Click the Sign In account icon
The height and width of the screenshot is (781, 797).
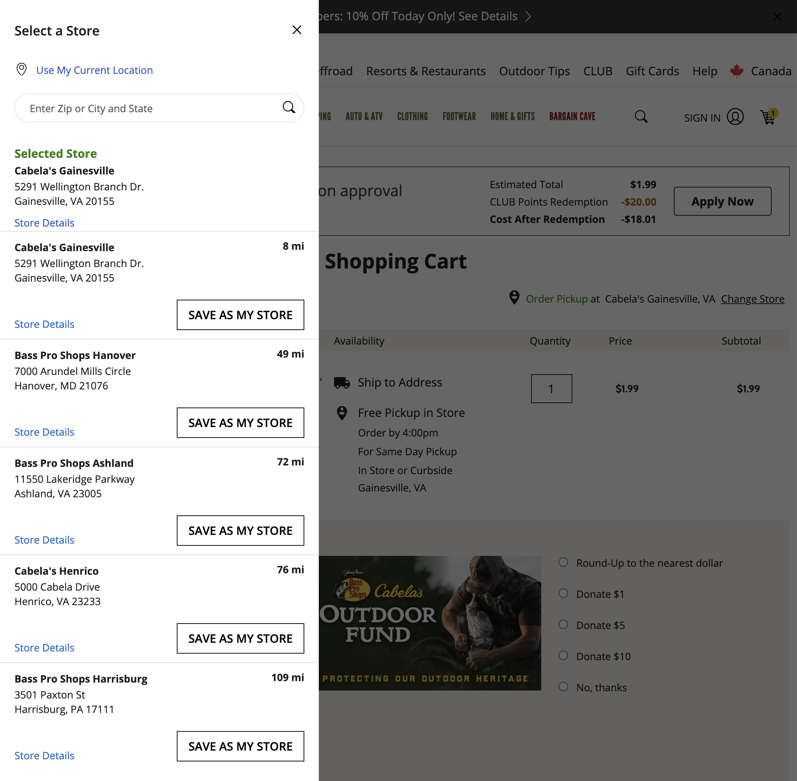[x=735, y=117]
